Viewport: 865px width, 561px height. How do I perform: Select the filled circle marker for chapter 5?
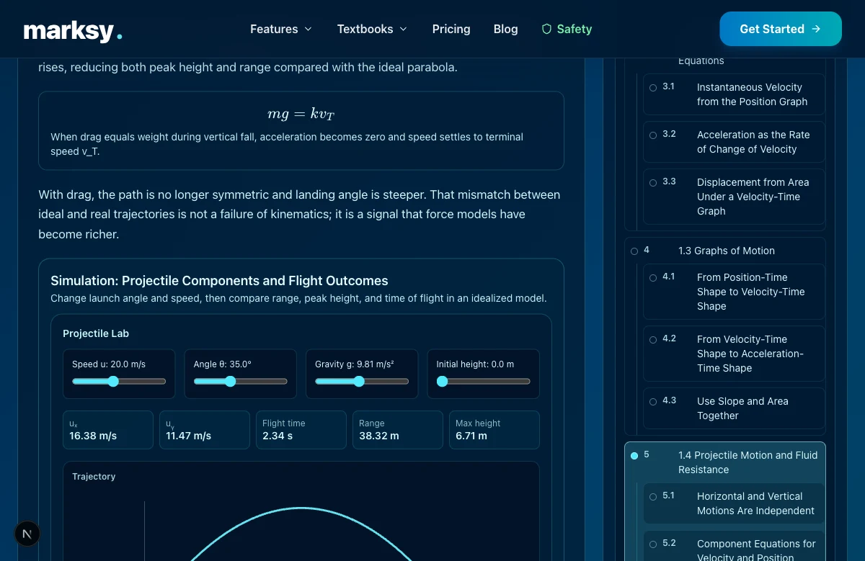tap(634, 456)
